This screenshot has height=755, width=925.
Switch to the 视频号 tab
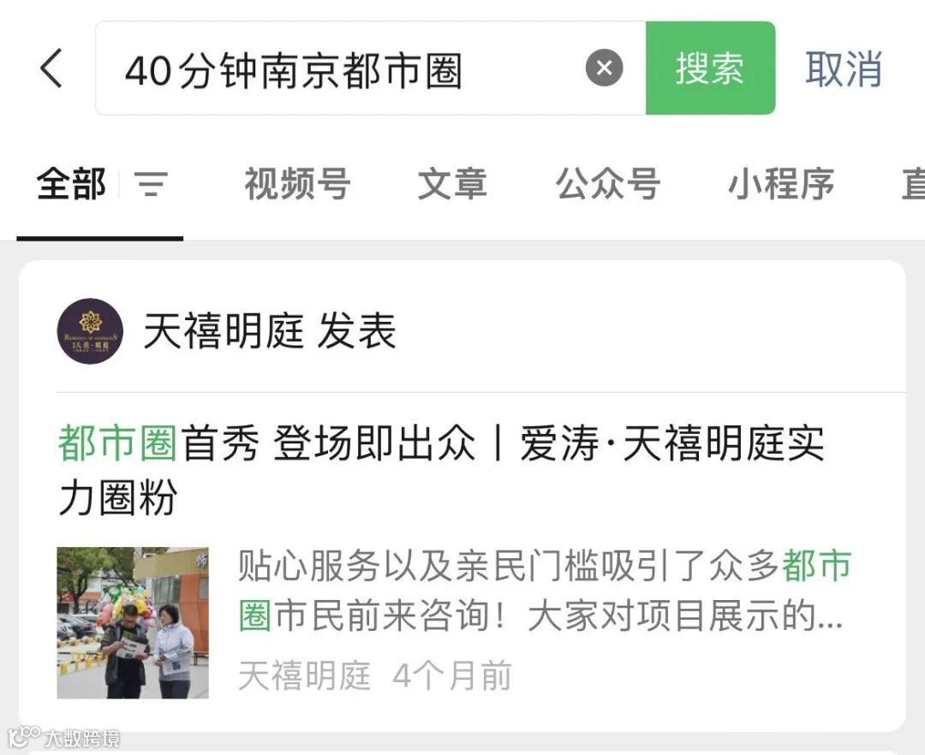(298, 184)
